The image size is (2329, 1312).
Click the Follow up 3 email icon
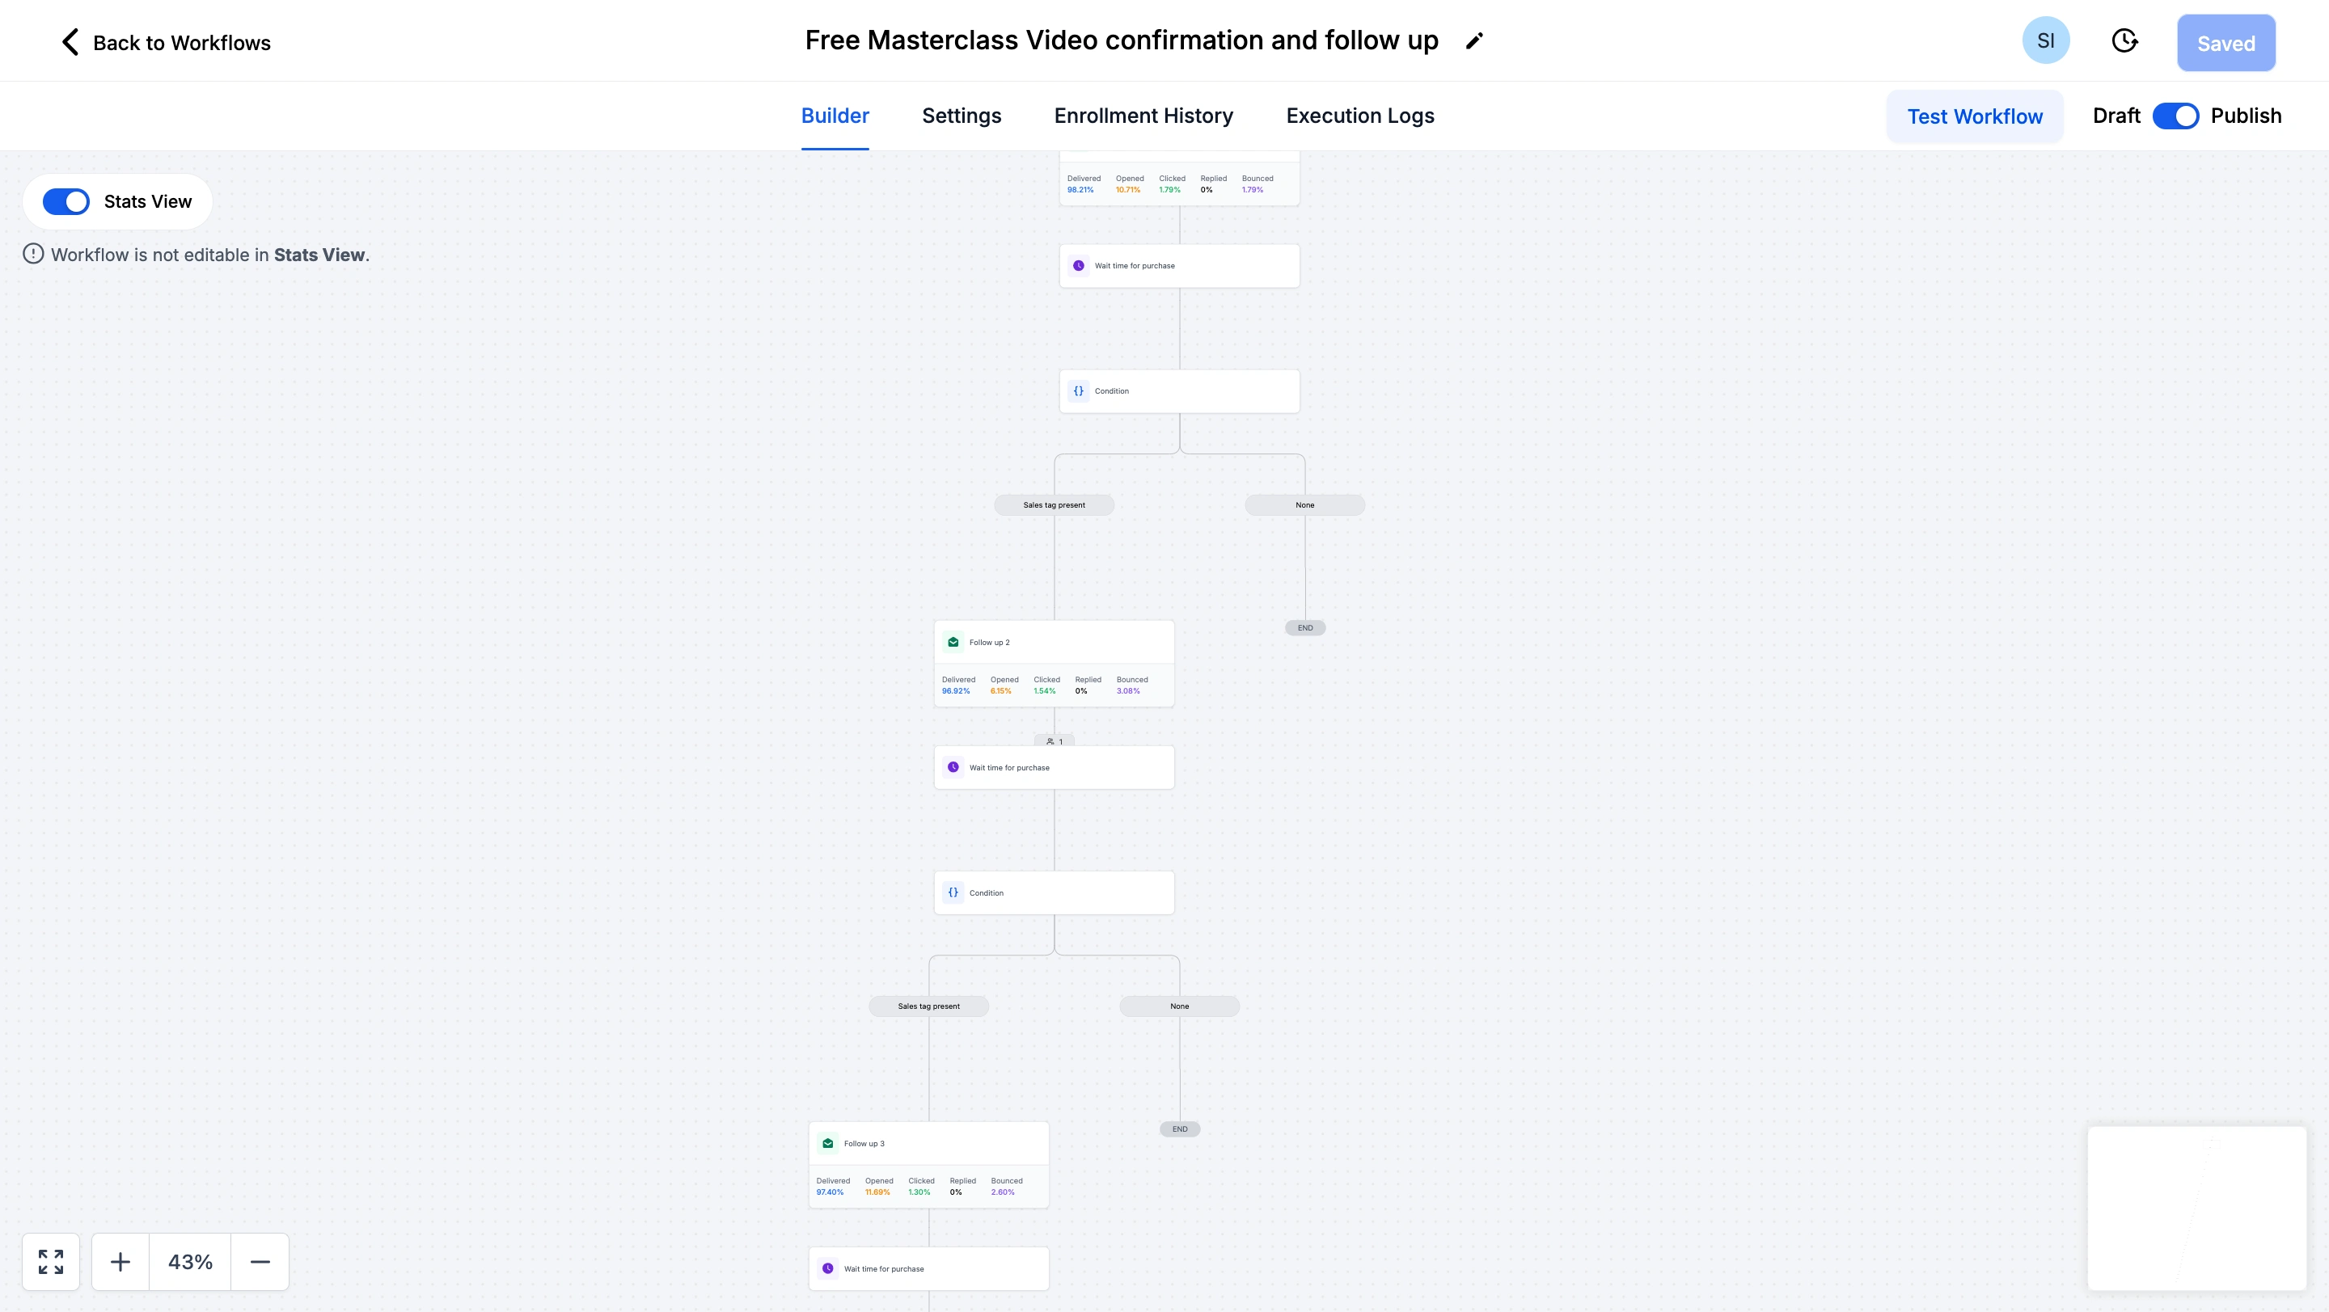(827, 1143)
